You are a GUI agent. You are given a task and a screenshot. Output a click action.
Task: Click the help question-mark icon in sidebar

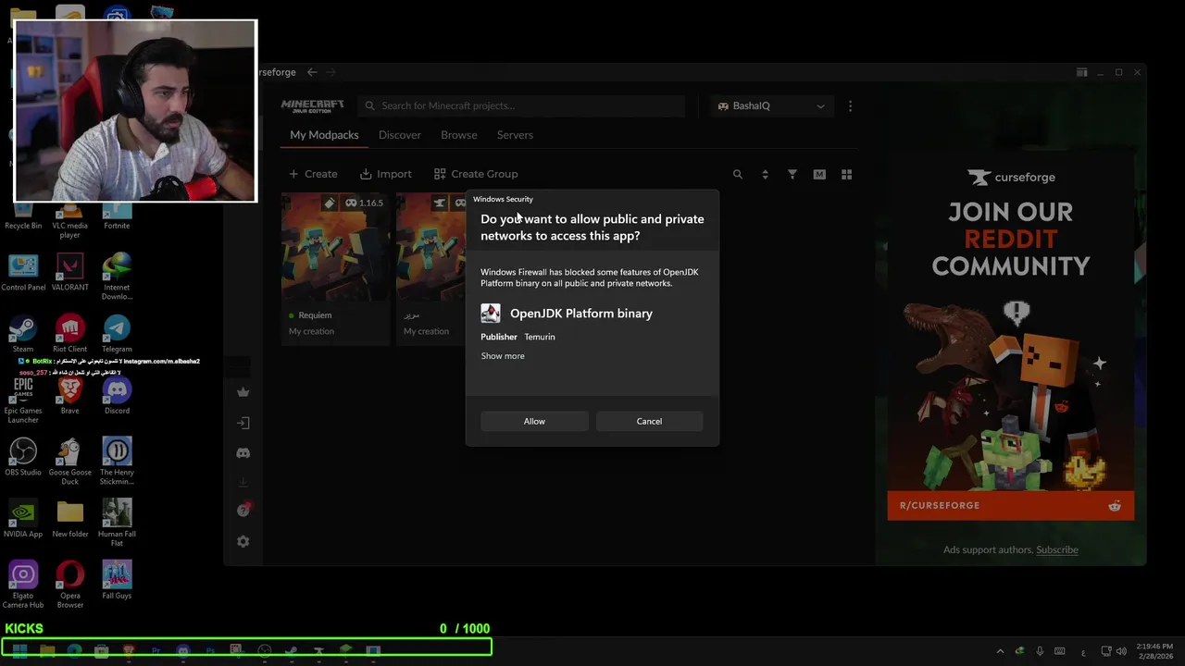243,511
